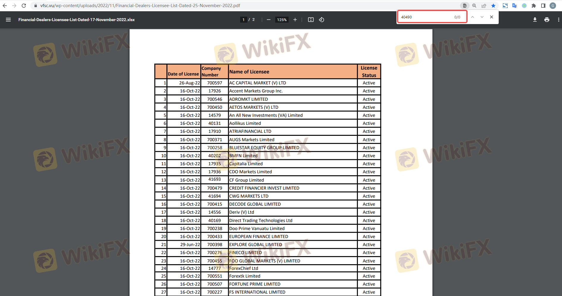Print the PDF document

547,20
